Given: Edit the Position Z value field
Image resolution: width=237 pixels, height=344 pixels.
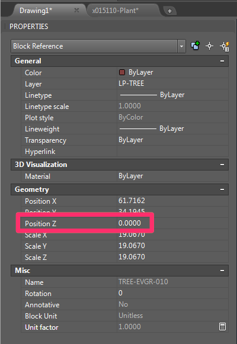Looking at the screenshot, I should click(172, 223).
